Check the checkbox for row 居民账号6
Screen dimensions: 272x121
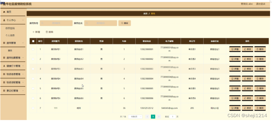tap(33, 98)
